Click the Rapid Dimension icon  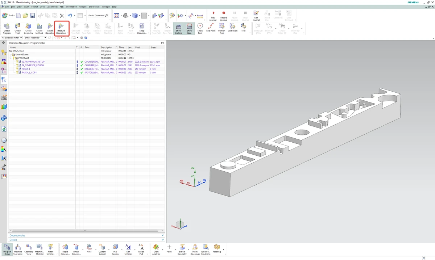coord(65,249)
